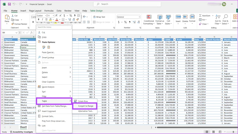
Task: Toggle ribbon Bold button in Font group
Action: (33, 22)
